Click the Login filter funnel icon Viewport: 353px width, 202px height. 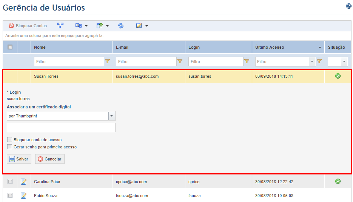247,61
